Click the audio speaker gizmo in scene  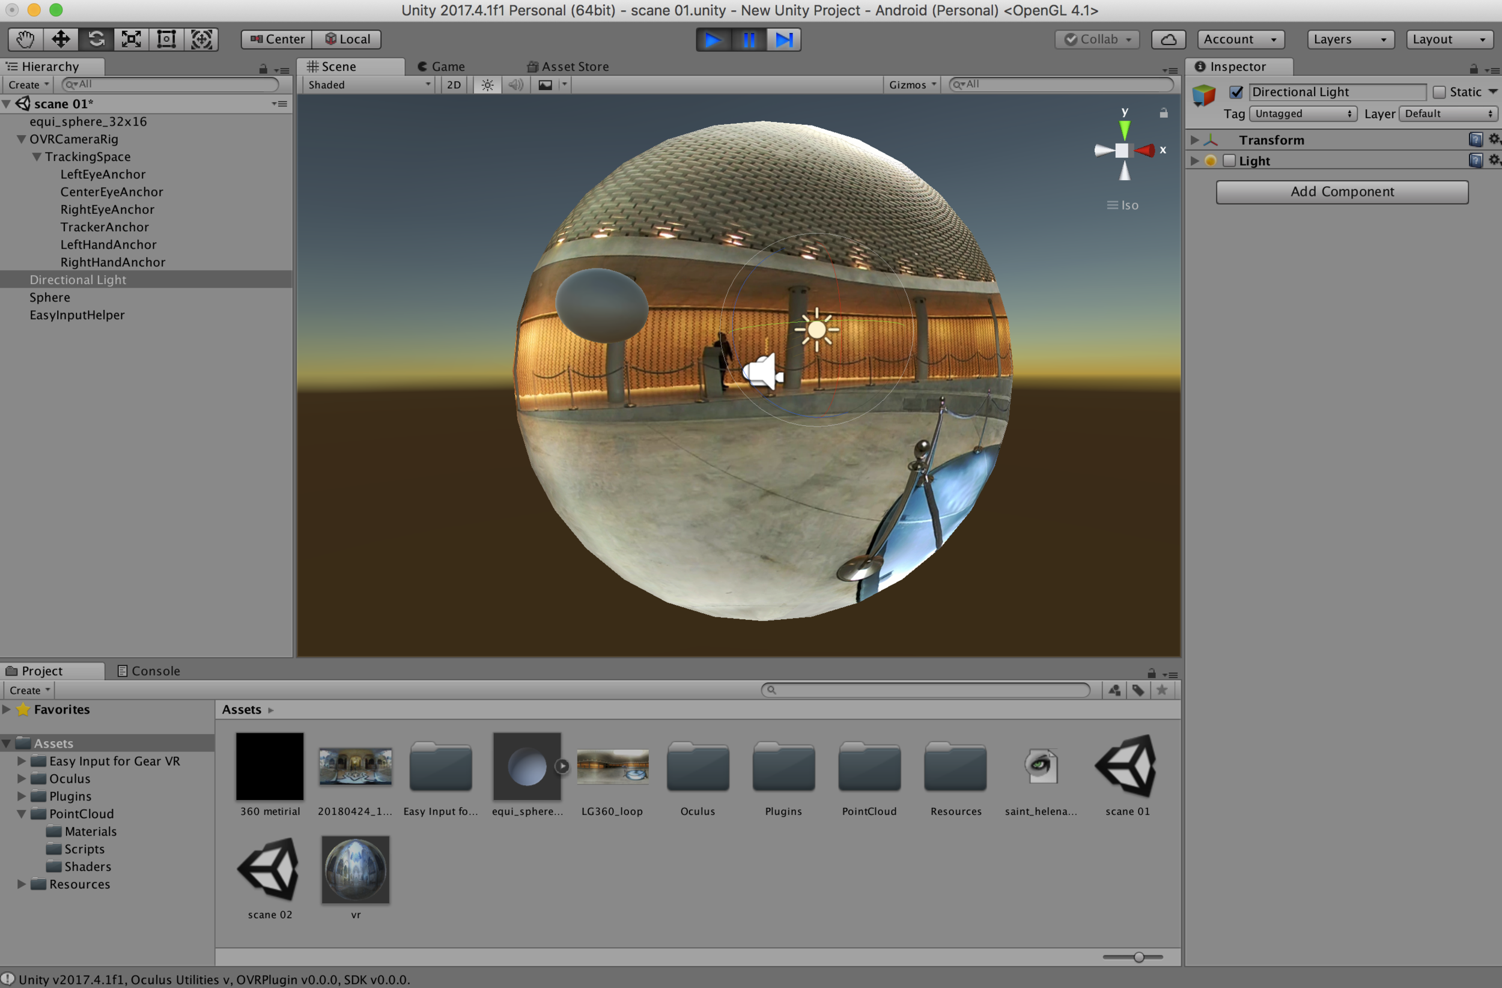pos(762,371)
